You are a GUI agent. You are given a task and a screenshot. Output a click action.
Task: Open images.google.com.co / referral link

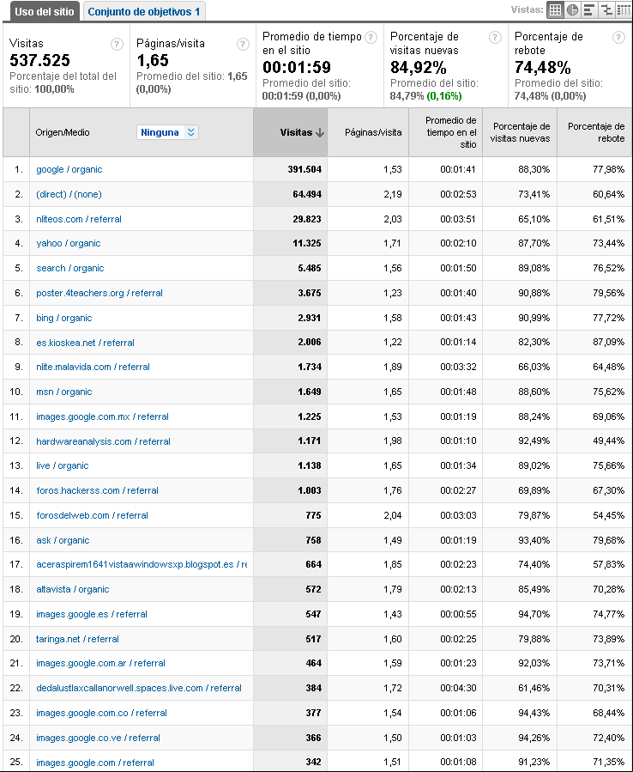coord(101,713)
